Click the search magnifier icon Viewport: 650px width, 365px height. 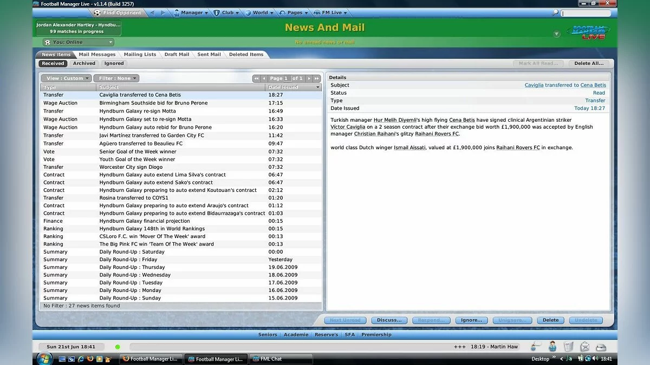pos(556,13)
